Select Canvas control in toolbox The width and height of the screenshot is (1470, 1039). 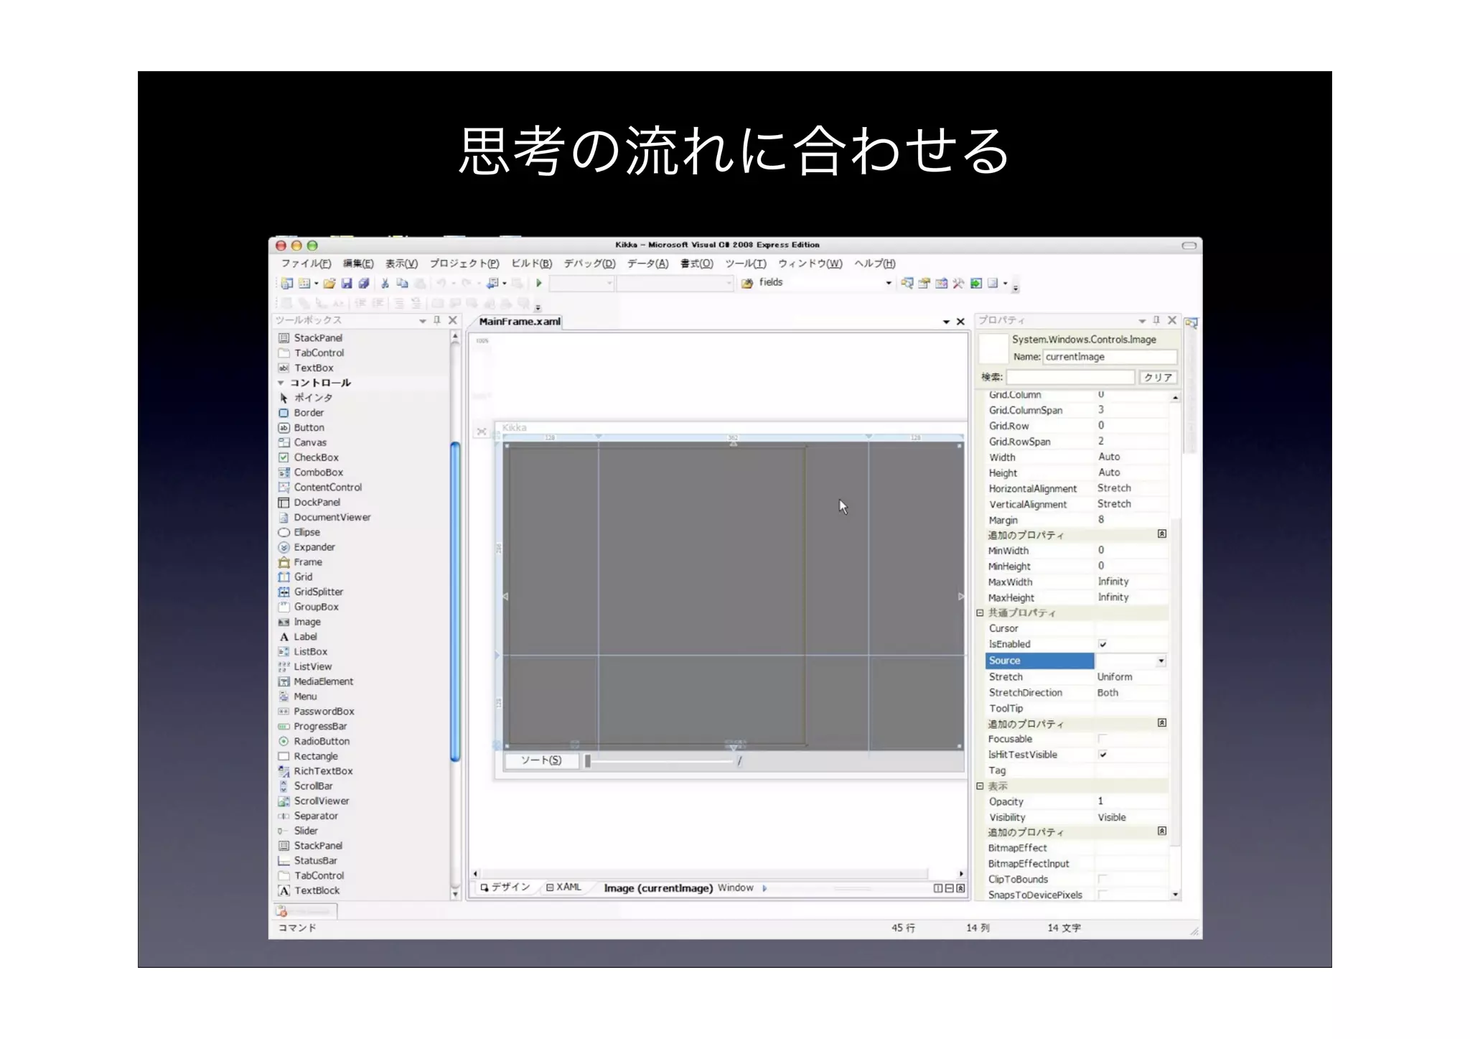pos(302,443)
